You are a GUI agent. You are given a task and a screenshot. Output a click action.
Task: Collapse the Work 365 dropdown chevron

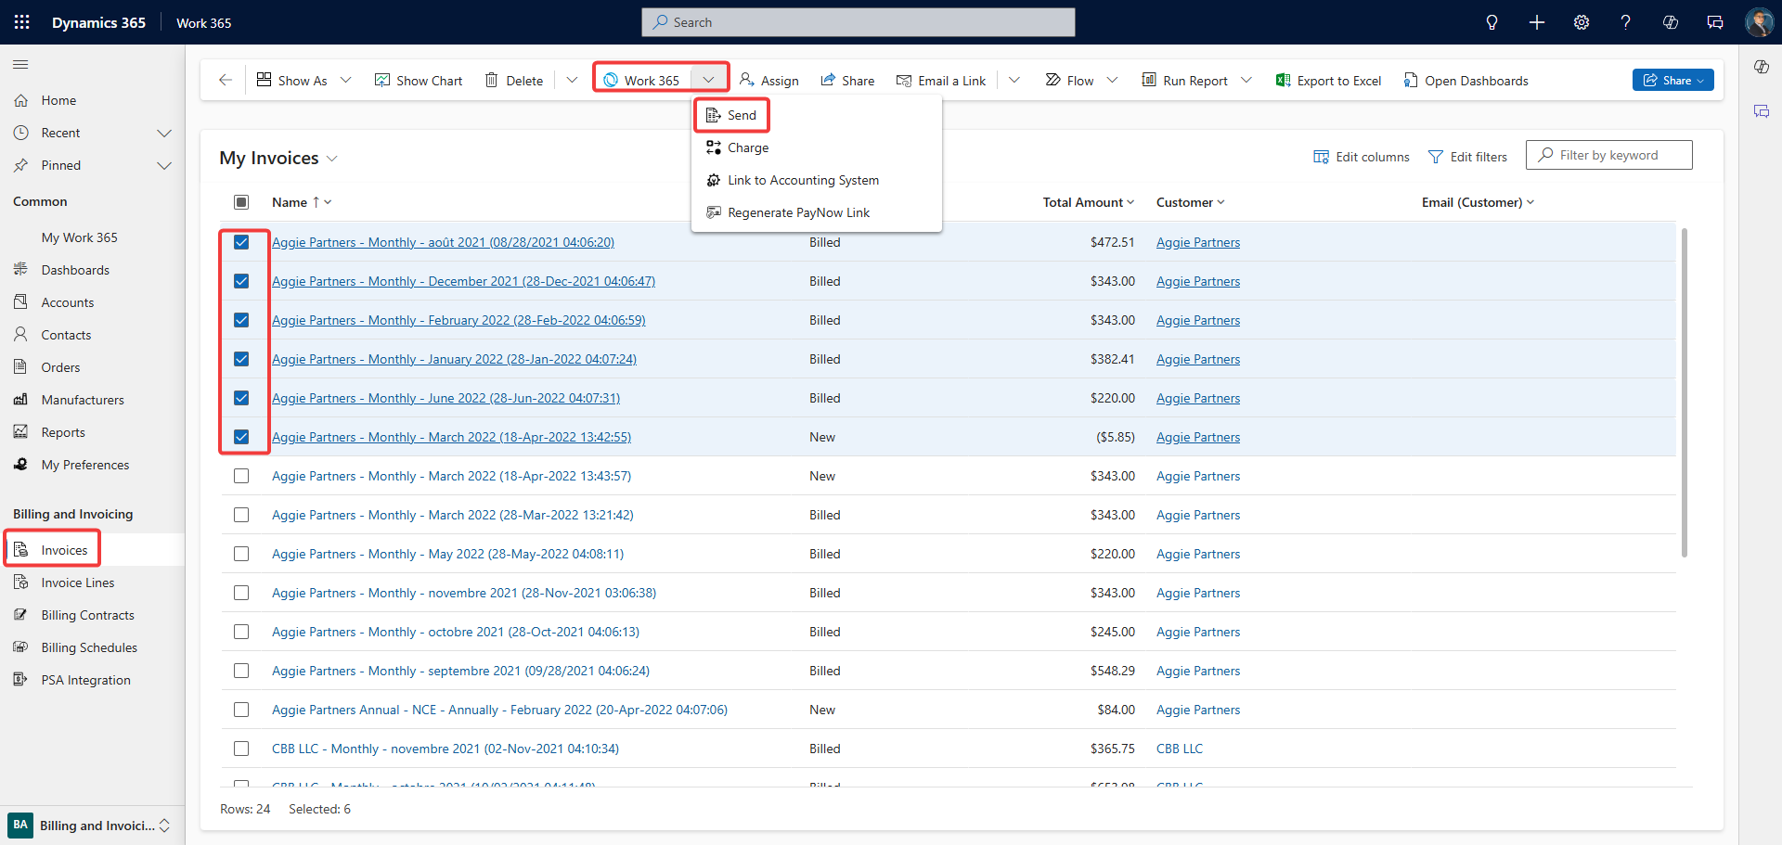pos(708,81)
